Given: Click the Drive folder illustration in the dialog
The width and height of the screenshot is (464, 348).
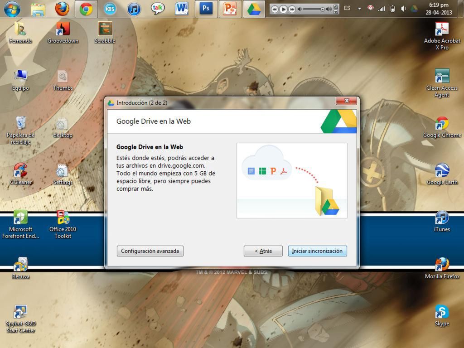Looking at the screenshot, I should click(x=326, y=201).
